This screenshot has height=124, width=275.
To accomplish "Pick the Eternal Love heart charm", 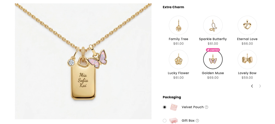I will click(x=247, y=25).
